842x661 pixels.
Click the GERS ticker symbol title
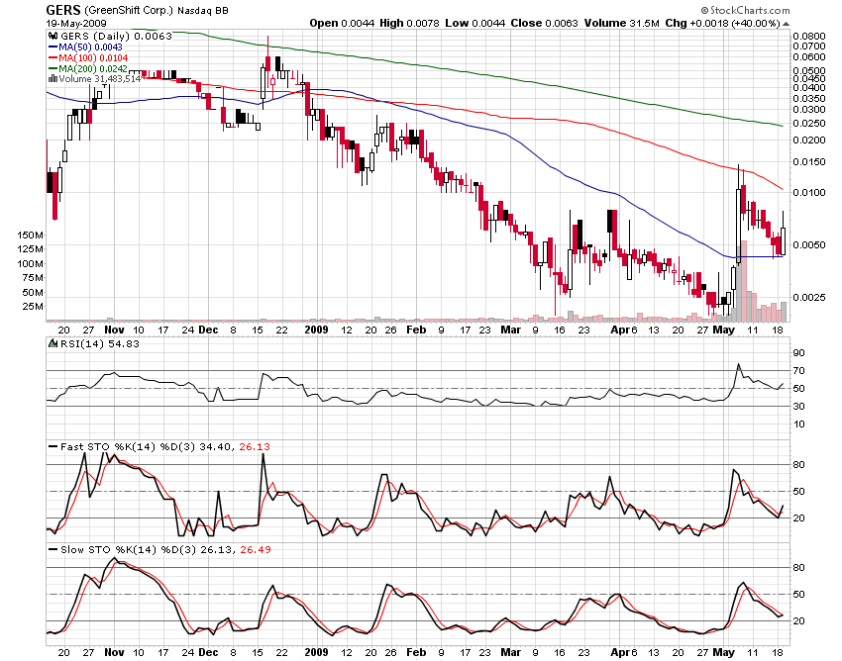pos(63,10)
